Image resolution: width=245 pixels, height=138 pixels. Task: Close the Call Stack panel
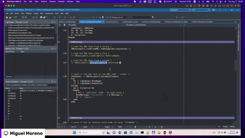pyautogui.click(x=55, y=22)
